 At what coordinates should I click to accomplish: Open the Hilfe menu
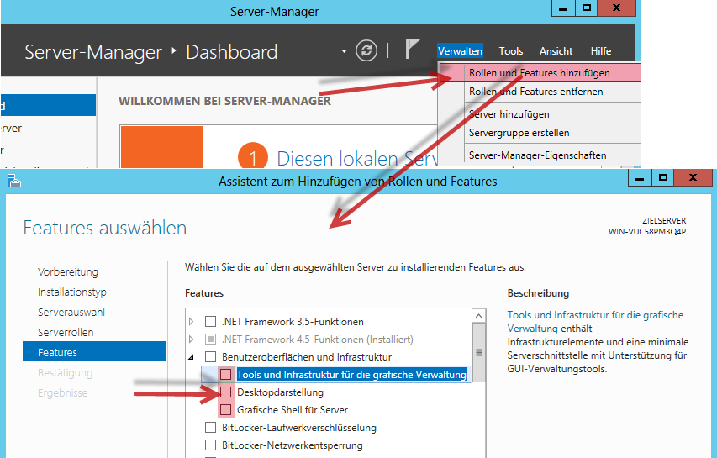601,50
